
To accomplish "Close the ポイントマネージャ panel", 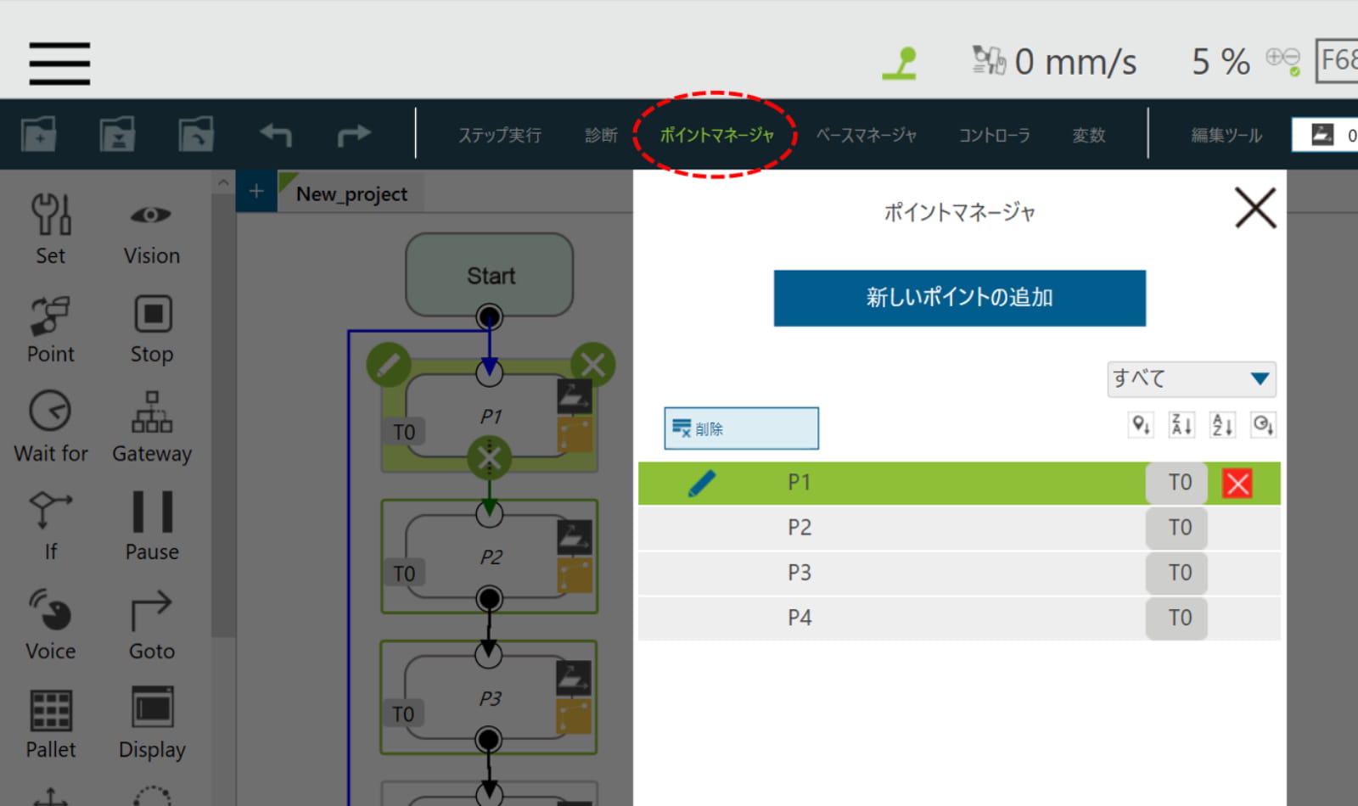I will tap(1255, 209).
